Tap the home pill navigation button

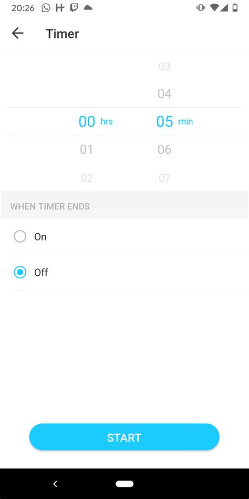124,484
